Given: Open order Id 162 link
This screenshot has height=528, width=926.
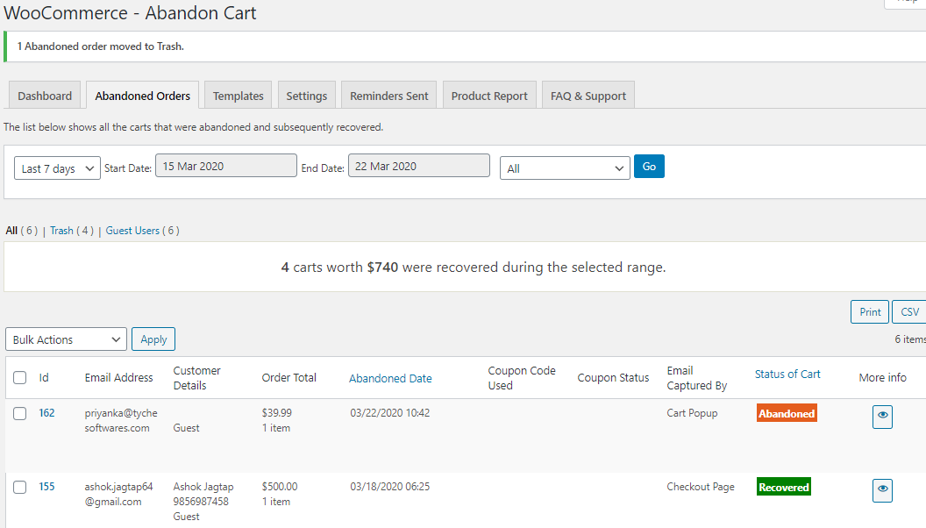Looking at the screenshot, I should point(46,413).
